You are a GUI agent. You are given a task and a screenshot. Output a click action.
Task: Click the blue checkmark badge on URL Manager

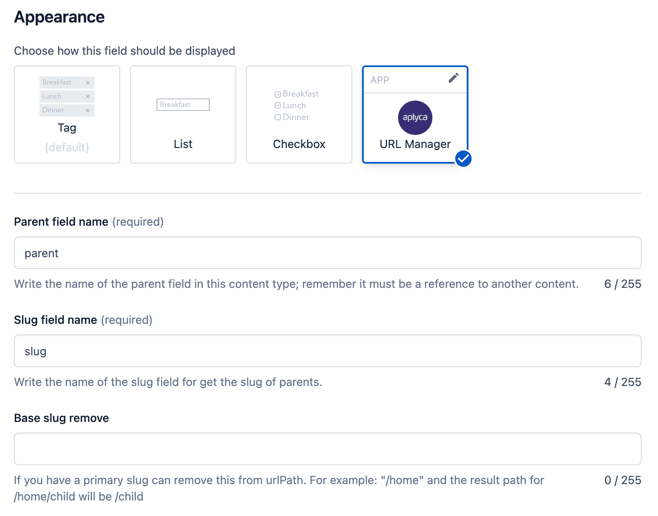tap(463, 159)
